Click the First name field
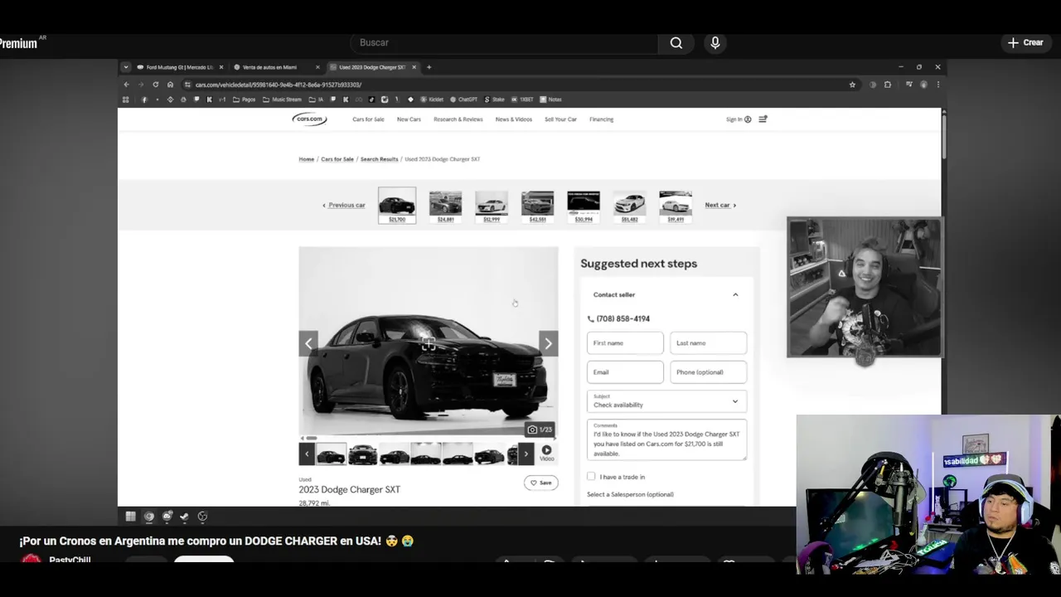Image resolution: width=1061 pixels, height=597 pixels. pos(625,343)
